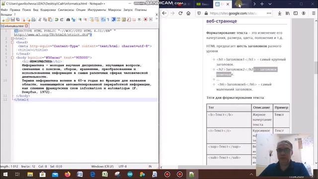Click the Start Recording macro icon
The height and width of the screenshot is (179, 318).
[146, 19]
